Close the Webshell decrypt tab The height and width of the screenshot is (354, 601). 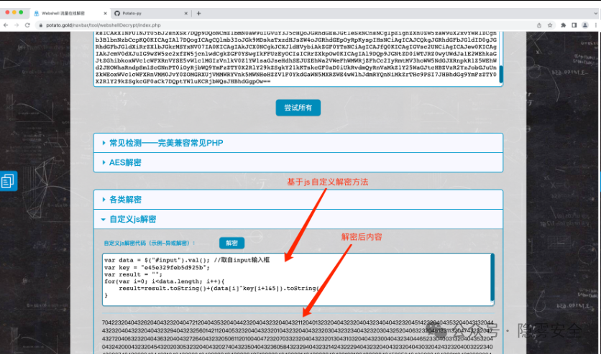pos(106,14)
